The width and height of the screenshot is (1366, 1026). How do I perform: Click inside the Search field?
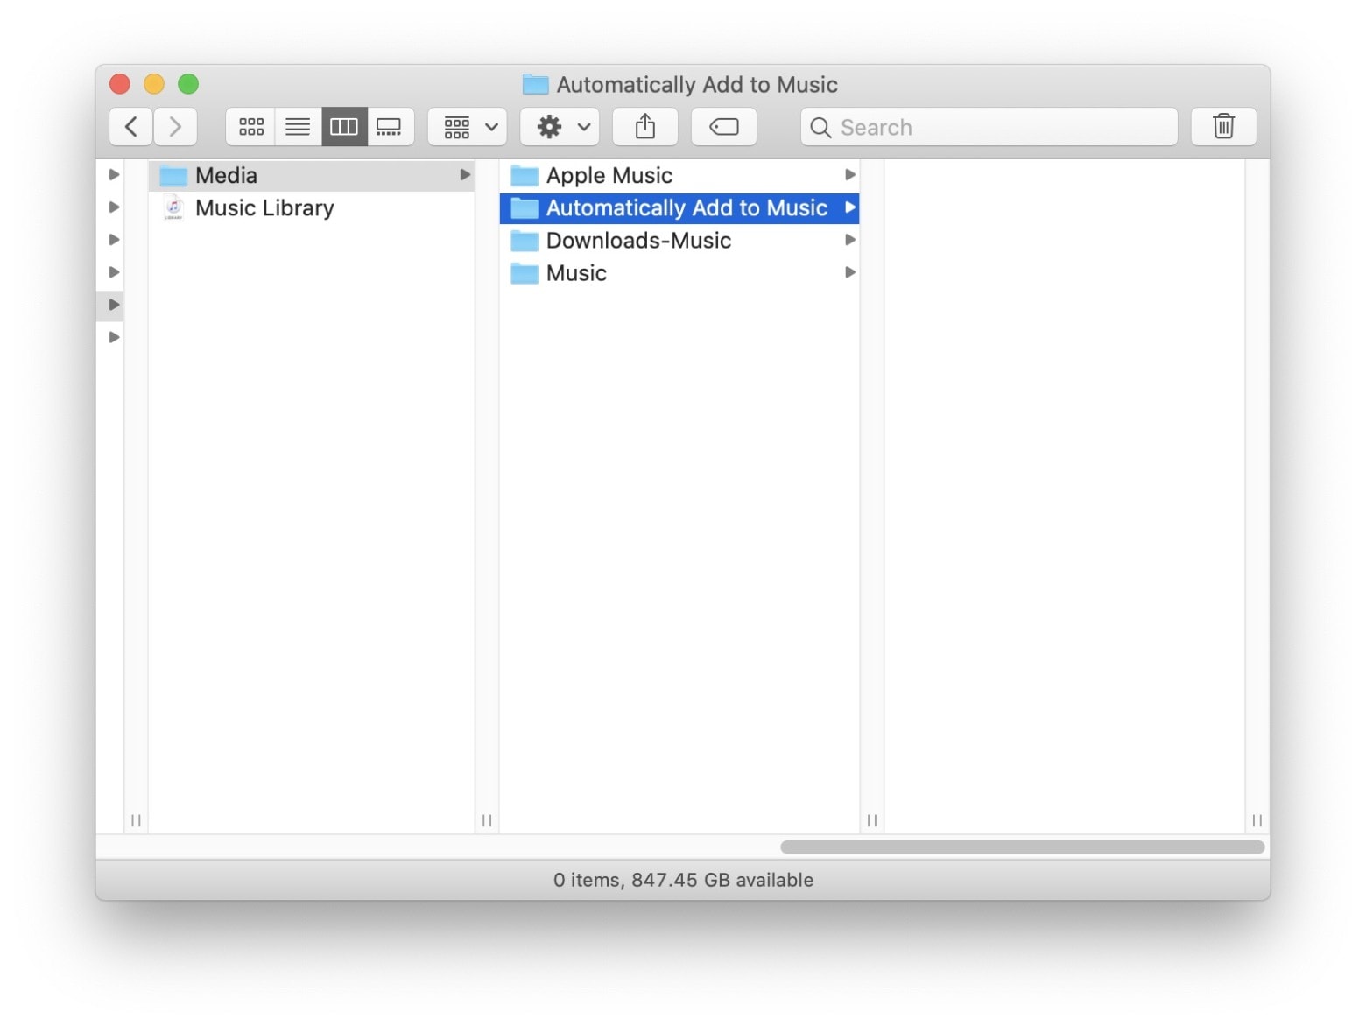click(x=988, y=126)
